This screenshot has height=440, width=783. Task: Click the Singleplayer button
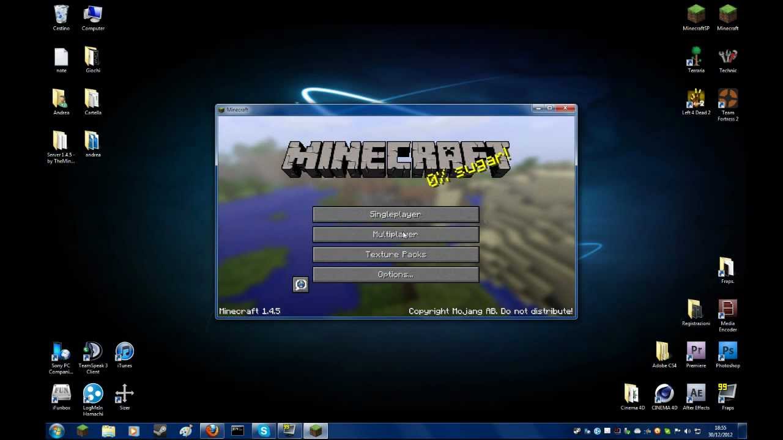tap(396, 215)
